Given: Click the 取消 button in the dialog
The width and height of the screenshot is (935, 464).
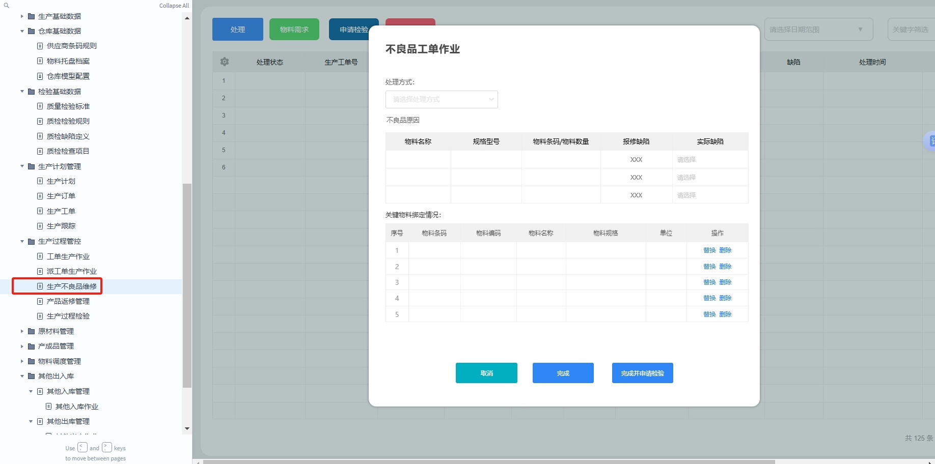Looking at the screenshot, I should coord(486,373).
